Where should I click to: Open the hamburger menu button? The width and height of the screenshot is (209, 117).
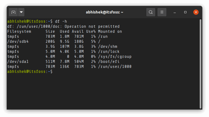click(x=162, y=12)
